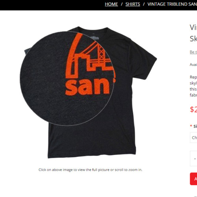
Task: Click the red price text
Action: click(x=193, y=109)
